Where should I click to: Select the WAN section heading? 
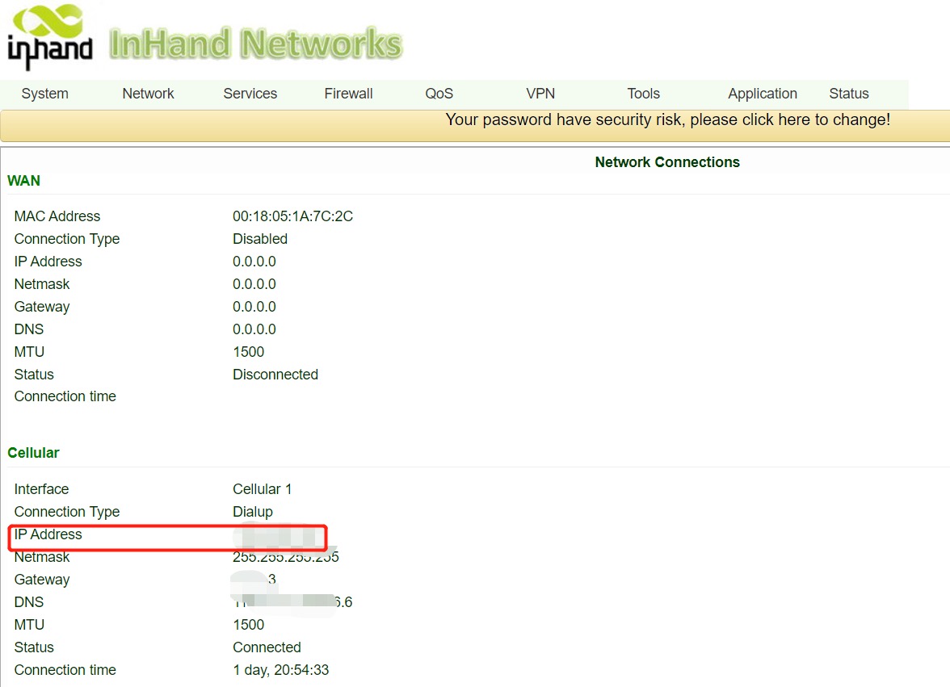coord(23,181)
